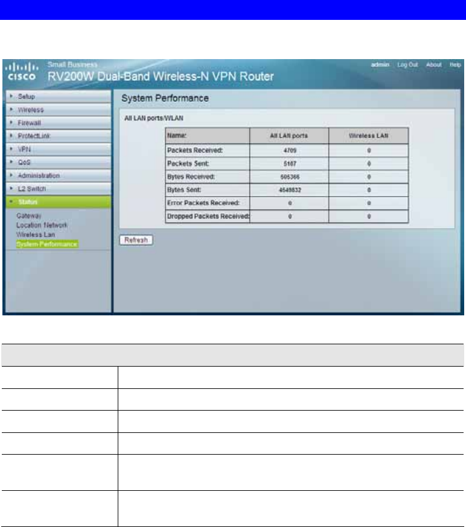The width and height of the screenshot is (466, 527).
Task: Click the 4709 packets received value
Action: click(x=290, y=151)
